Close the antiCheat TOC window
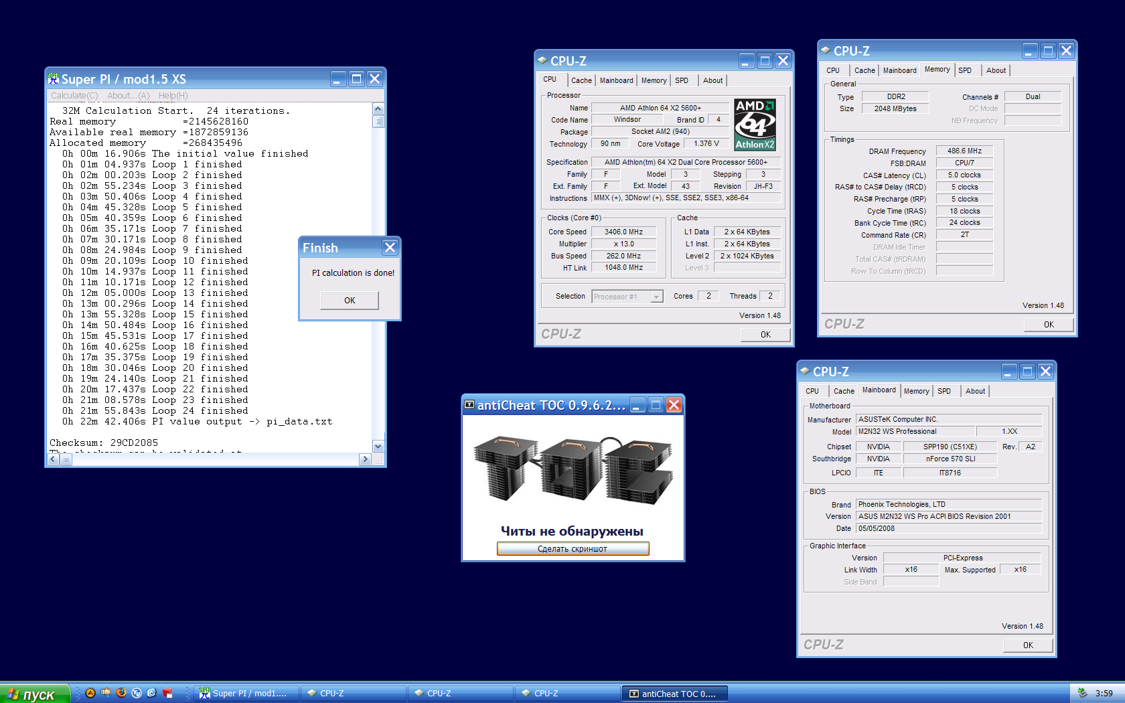The height and width of the screenshot is (703, 1125). [x=674, y=404]
